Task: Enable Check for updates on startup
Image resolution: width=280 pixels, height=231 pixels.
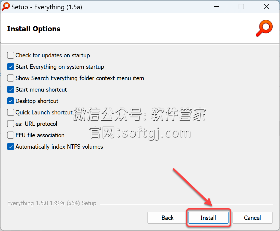Action: (x=11, y=55)
